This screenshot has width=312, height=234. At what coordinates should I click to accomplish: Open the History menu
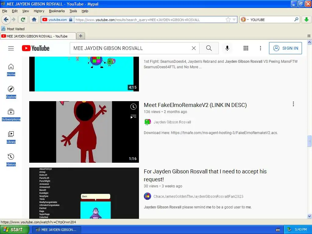point(39,11)
